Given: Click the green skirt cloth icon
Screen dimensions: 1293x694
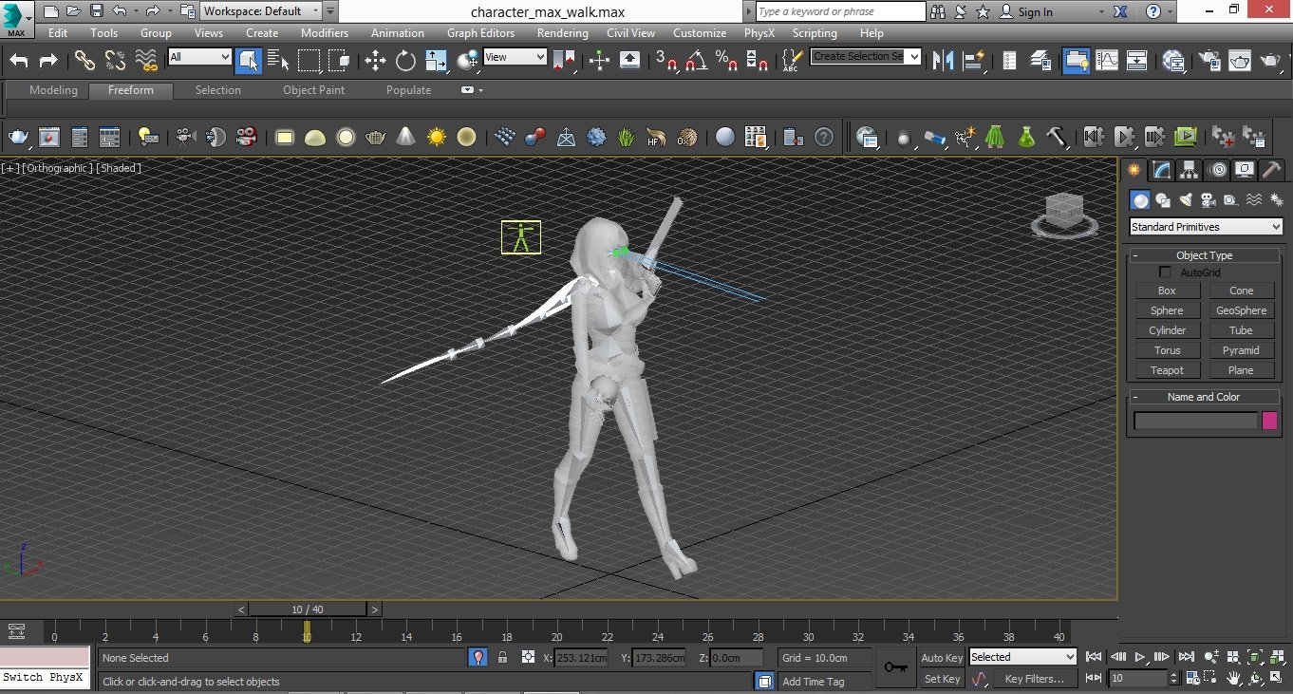Looking at the screenshot, I should (x=995, y=138).
